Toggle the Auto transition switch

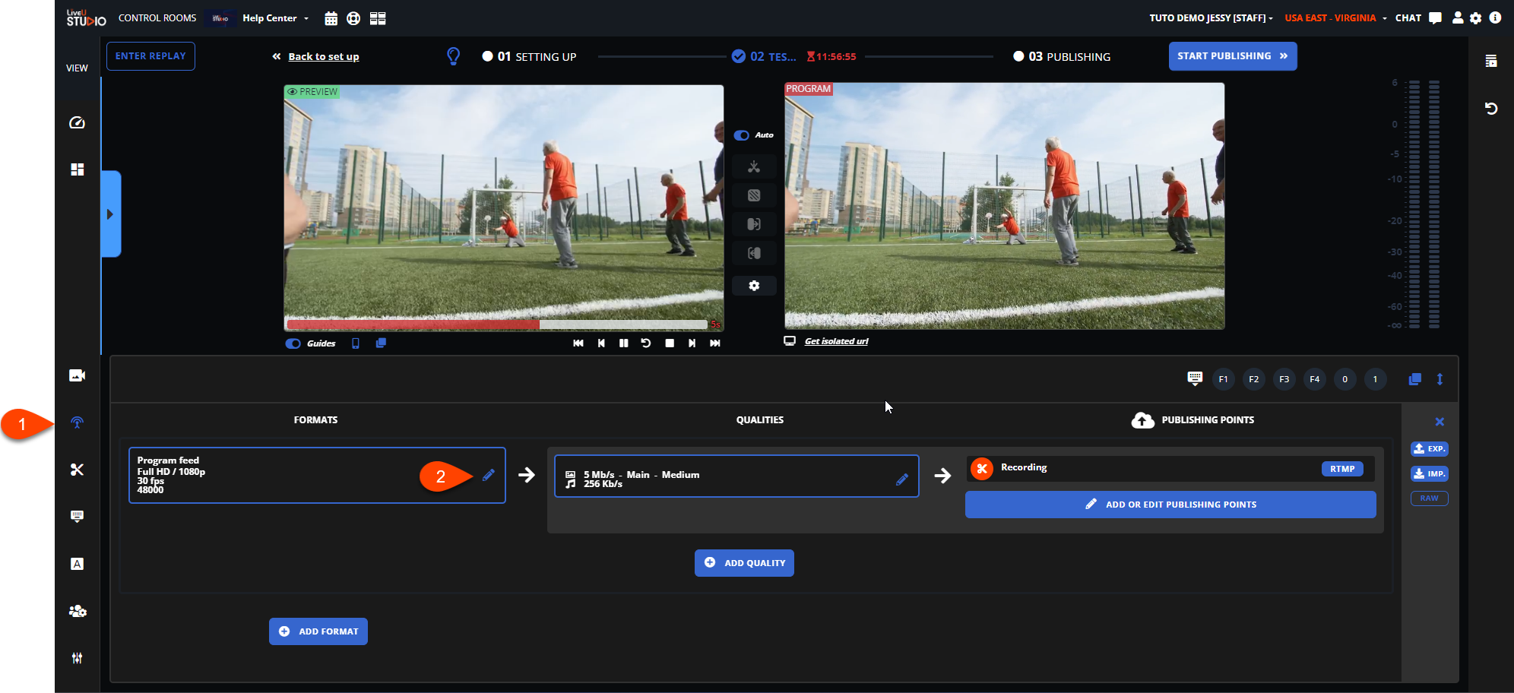tap(742, 135)
